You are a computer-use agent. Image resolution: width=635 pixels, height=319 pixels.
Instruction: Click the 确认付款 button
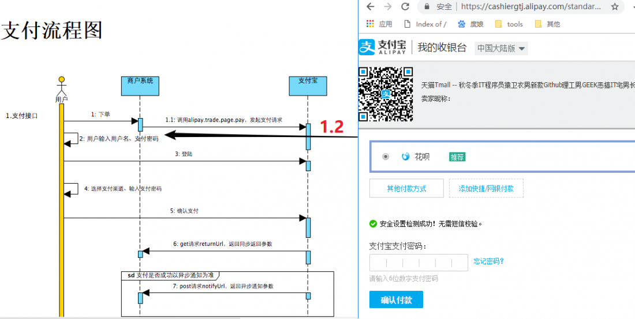pos(396,300)
